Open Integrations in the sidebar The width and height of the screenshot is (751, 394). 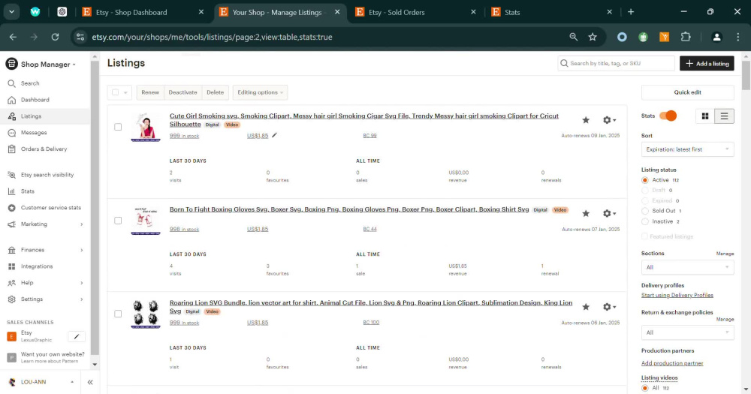point(36,266)
